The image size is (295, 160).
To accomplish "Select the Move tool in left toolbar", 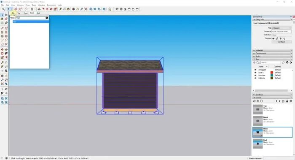I will pos(2,49).
